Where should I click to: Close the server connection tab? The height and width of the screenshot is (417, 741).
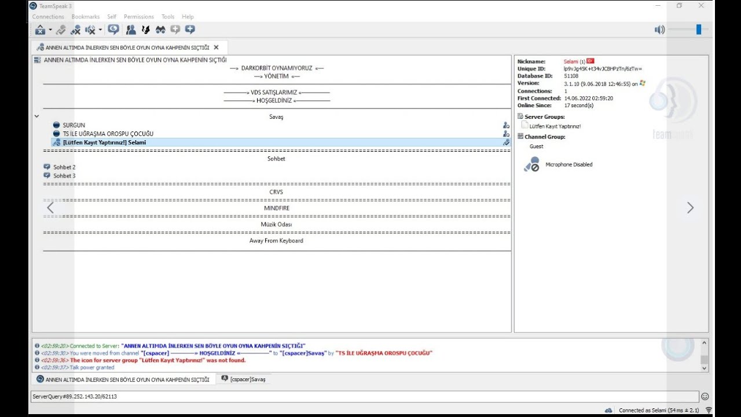coord(217,47)
